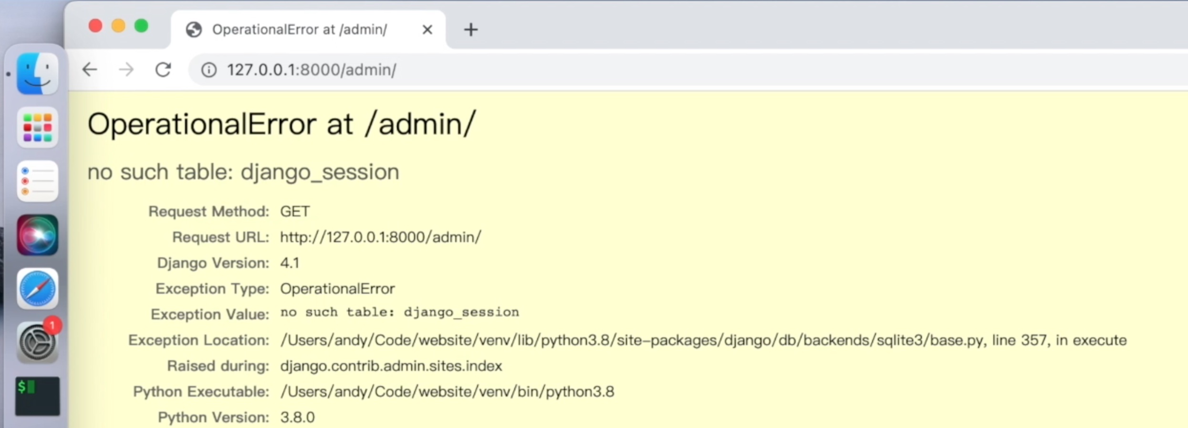Open Safari from the dock

point(37,289)
